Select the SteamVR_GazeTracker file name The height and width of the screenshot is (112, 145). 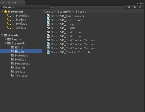coord(68,16)
